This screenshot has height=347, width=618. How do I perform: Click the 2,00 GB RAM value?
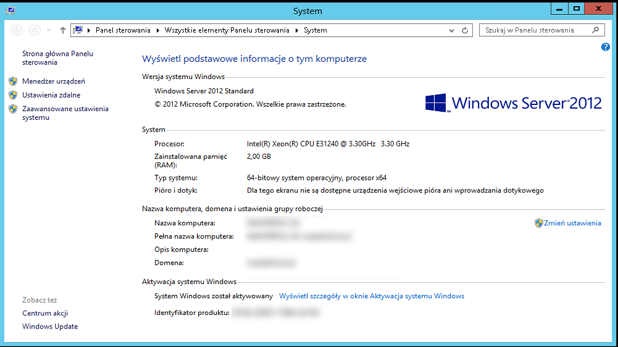tap(259, 157)
